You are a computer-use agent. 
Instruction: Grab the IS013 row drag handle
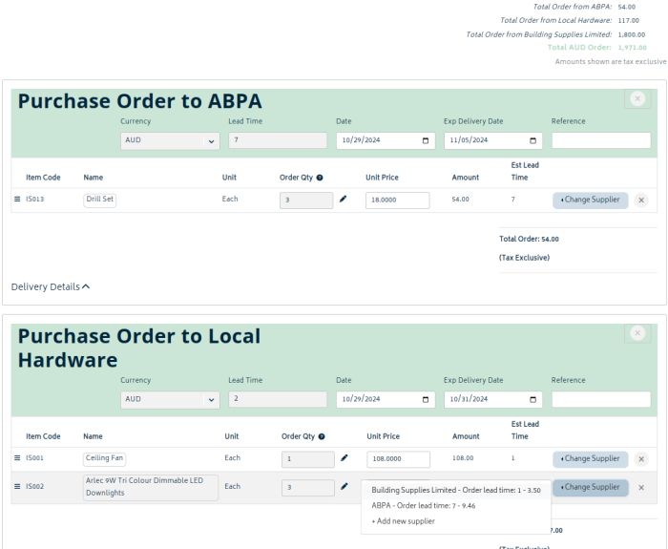pyautogui.click(x=17, y=199)
